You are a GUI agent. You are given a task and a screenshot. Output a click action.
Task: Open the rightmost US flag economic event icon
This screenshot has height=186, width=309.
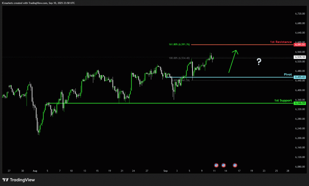click(235, 165)
